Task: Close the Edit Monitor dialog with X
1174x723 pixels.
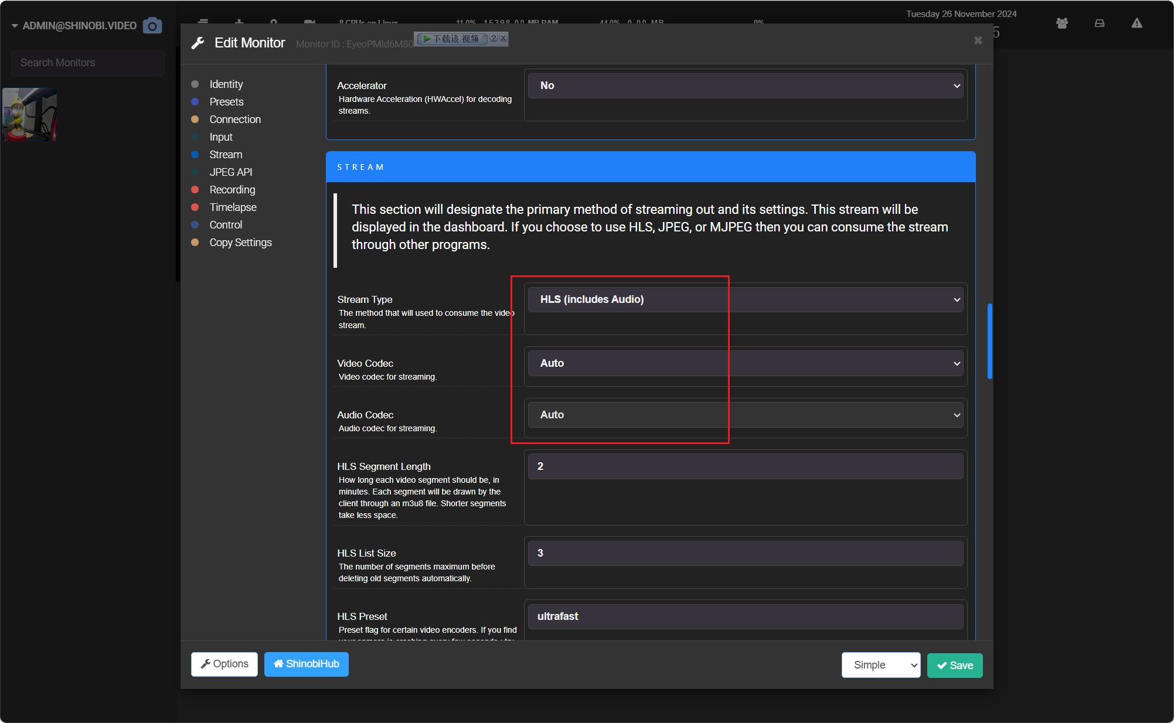Action: 978,40
